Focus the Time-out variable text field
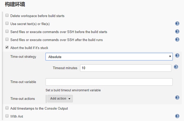 [x=109, y=82]
